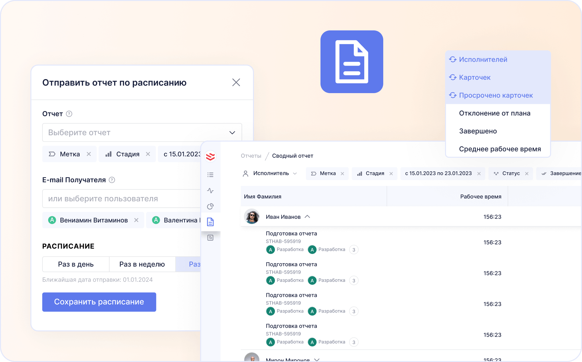Click the red app logo in sidebar
Image resolution: width=582 pixels, height=362 pixels.
pyautogui.click(x=210, y=156)
